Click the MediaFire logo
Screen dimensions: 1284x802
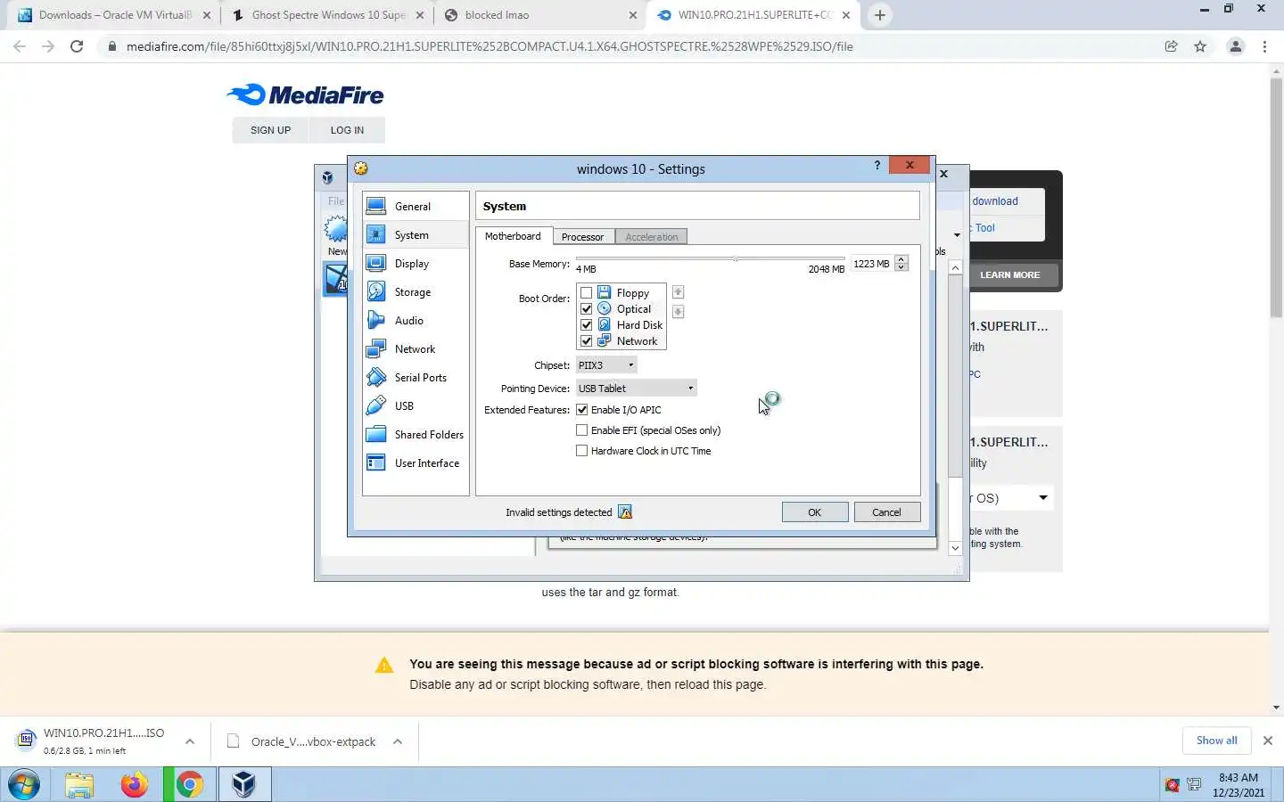[305, 94]
